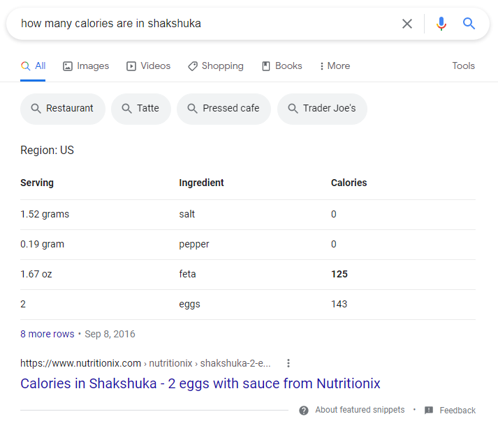This screenshot has width=498, height=421.
Task: Expand the More search categories menu
Action: coord(334,66)
